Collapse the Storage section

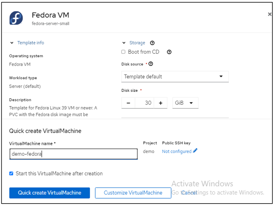pos(124,43)
